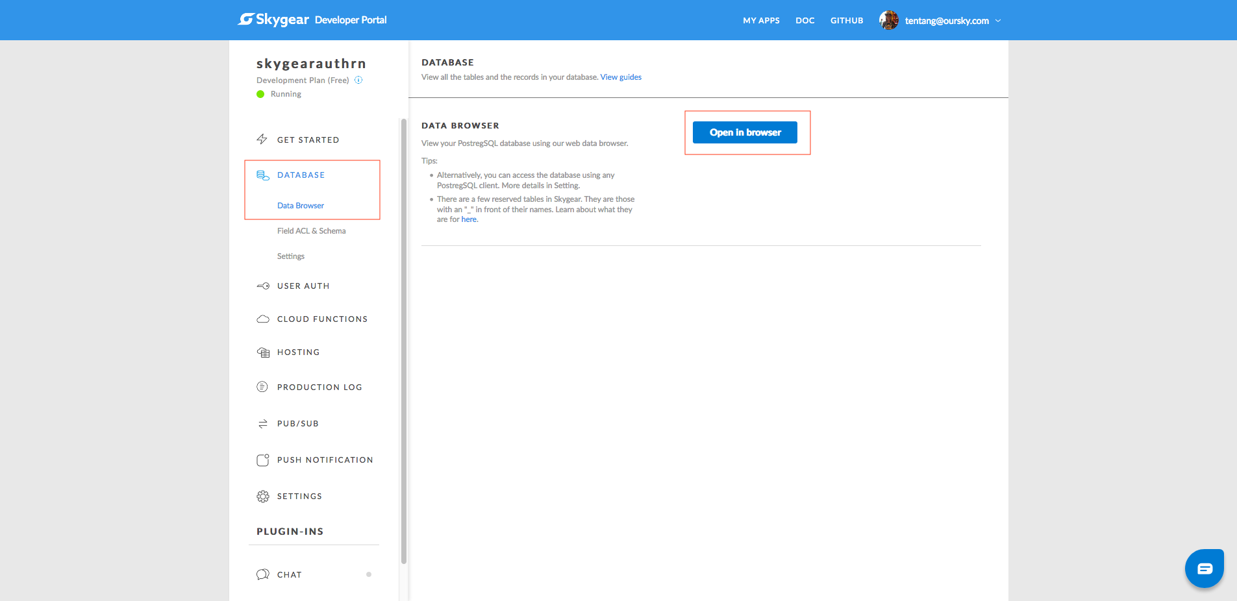The image size is (1237, 601).
Task: Select PUB/SUB in sidebar
Action: pos(298,424)
